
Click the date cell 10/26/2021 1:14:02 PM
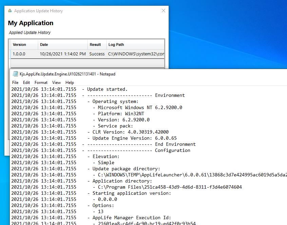tap(63, 54)
